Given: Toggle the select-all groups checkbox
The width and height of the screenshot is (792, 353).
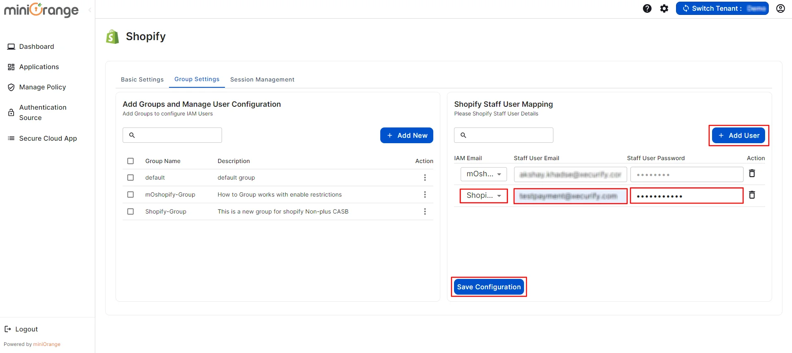Looking at the screenshot, I should tap(130, 161).
